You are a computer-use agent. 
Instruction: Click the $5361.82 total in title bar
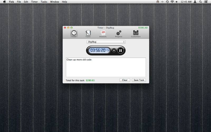pyautogui.click(x=143, y=28)
